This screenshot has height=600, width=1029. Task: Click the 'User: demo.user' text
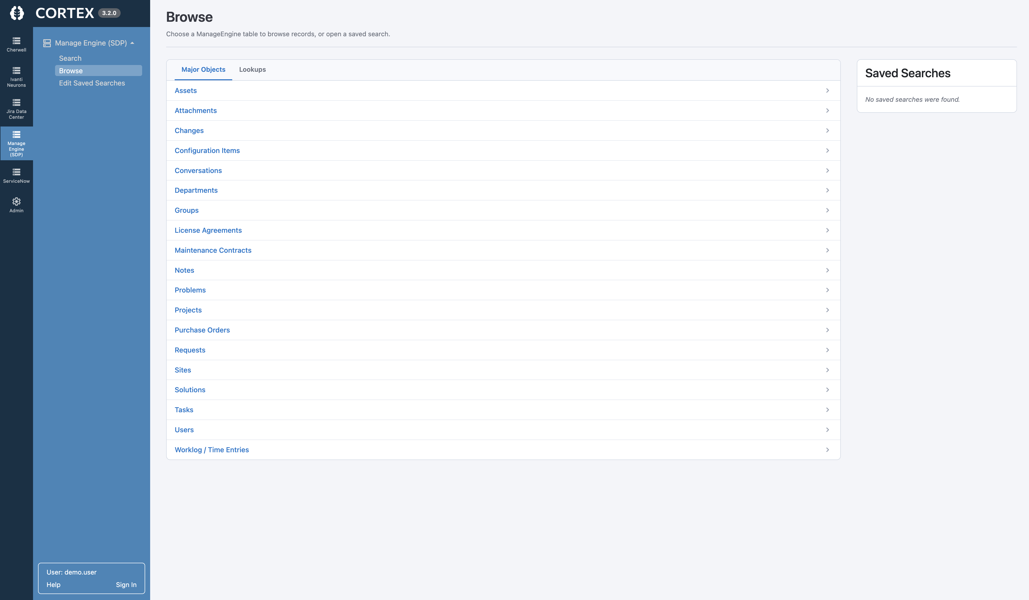pyautogui.click(x=72, y=572)
